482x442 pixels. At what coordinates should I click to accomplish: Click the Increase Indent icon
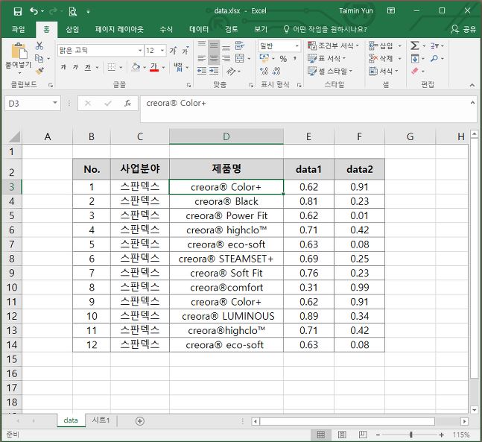(214, 71)
